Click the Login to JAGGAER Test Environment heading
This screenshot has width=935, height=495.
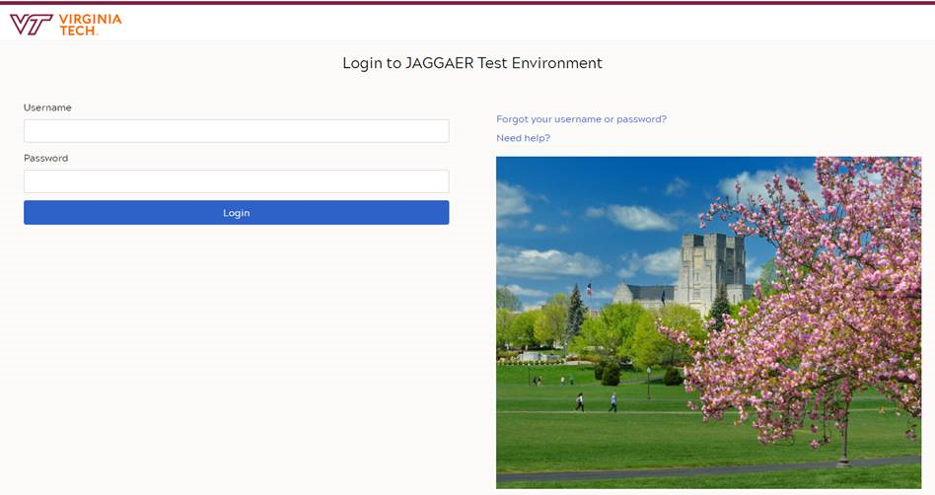pos(472,63)
